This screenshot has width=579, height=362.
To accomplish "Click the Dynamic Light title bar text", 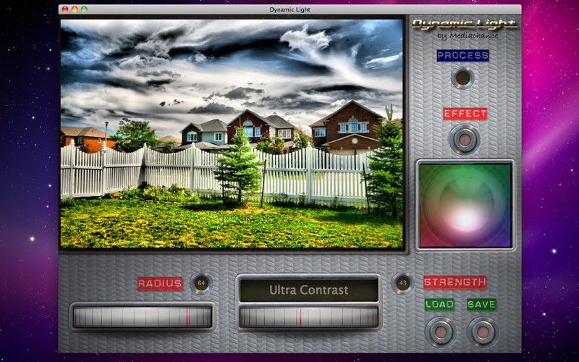I will pos(290,9).
